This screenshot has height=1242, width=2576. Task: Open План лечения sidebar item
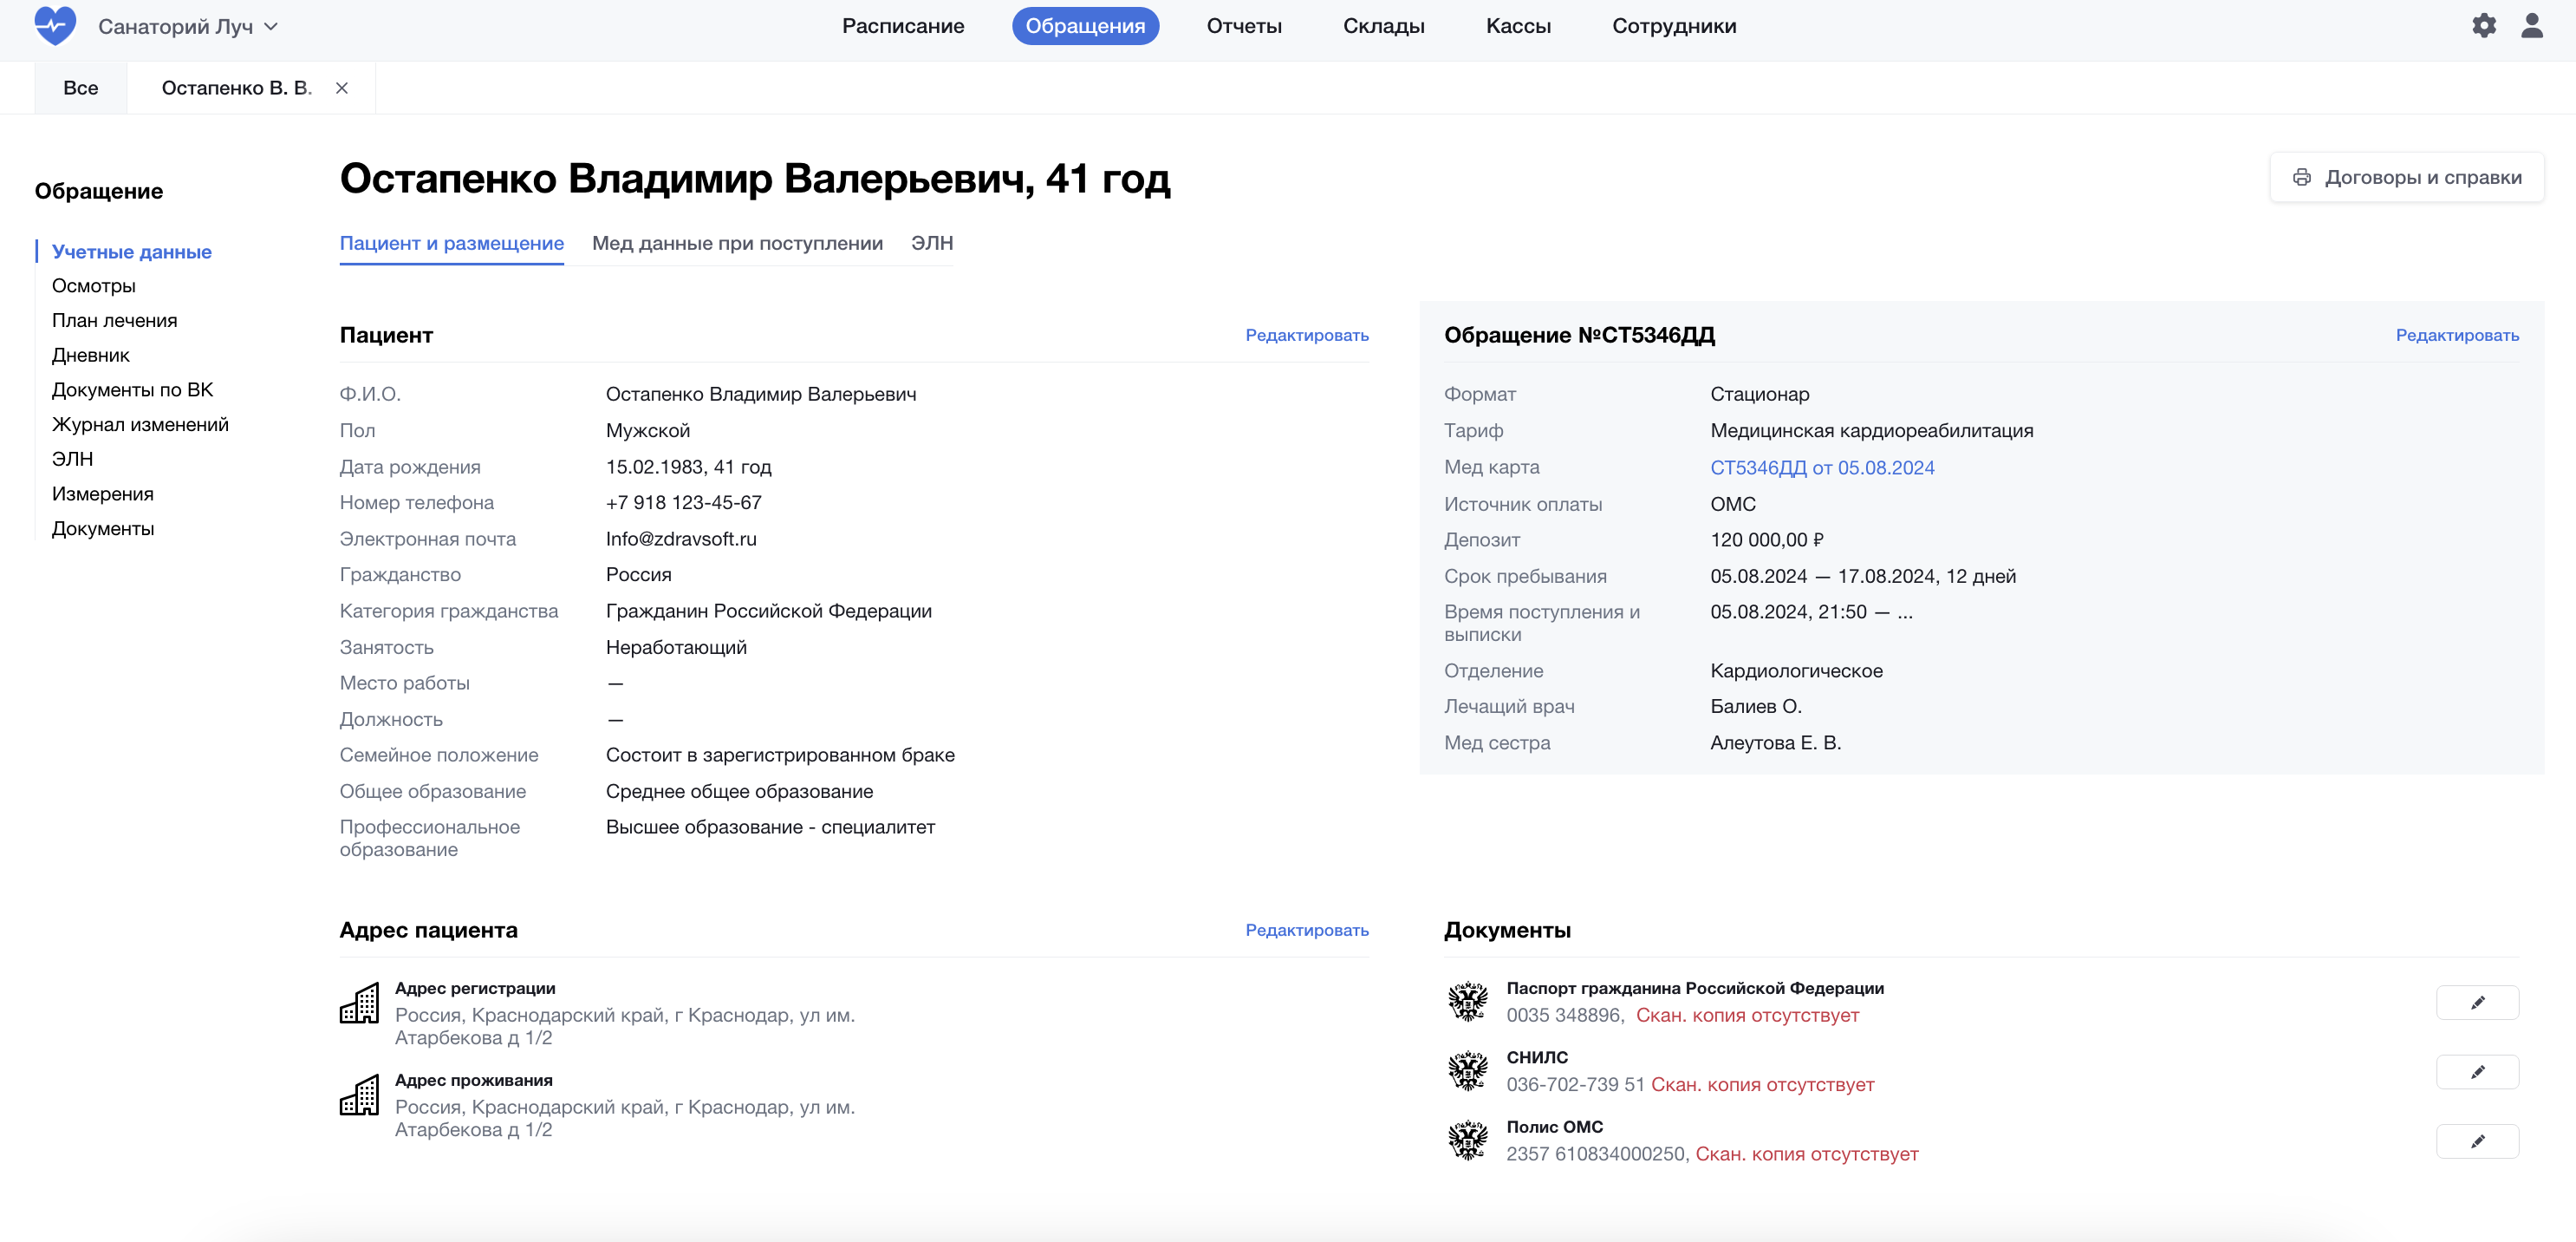coord(114,320)
